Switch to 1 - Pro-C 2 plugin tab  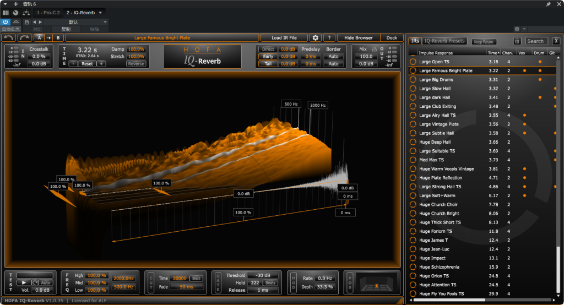[48, 13]
